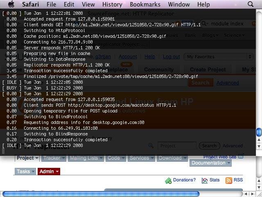262x197 pixels.
Task: Click 'Connecting to 66.249.91.103:80' log line
Action: pos(61,128)
